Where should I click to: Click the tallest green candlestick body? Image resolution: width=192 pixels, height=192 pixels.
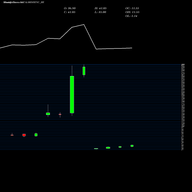point(72,94)
